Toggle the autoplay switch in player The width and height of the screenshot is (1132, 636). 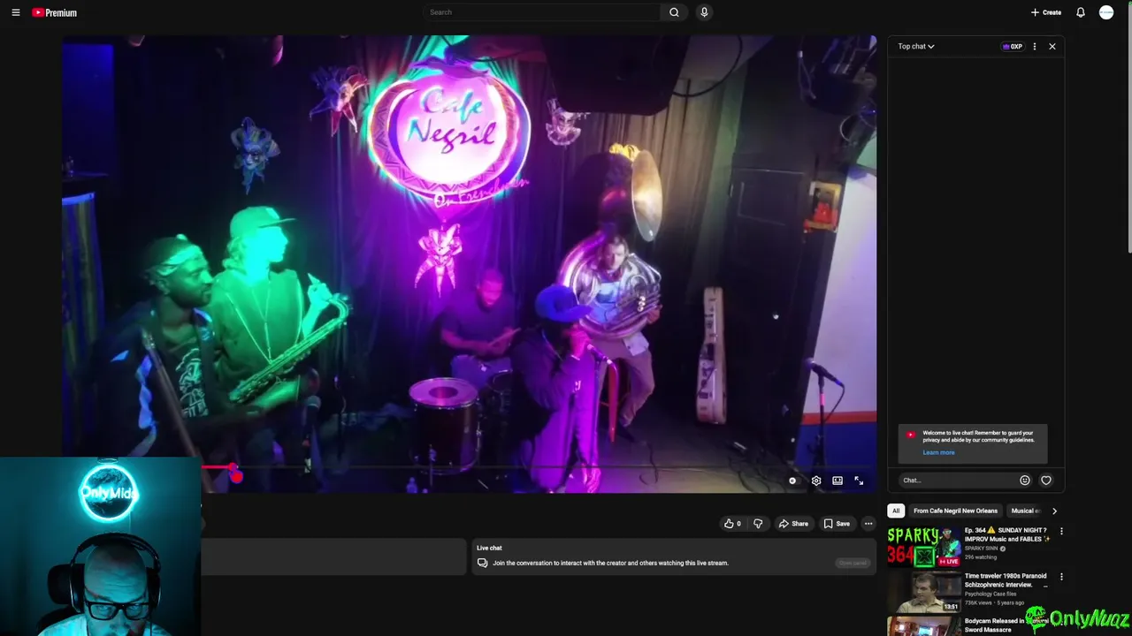tap(792, 481)
